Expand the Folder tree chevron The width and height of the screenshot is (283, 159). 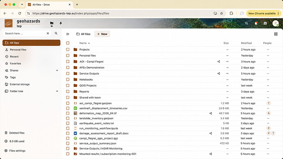57,91
